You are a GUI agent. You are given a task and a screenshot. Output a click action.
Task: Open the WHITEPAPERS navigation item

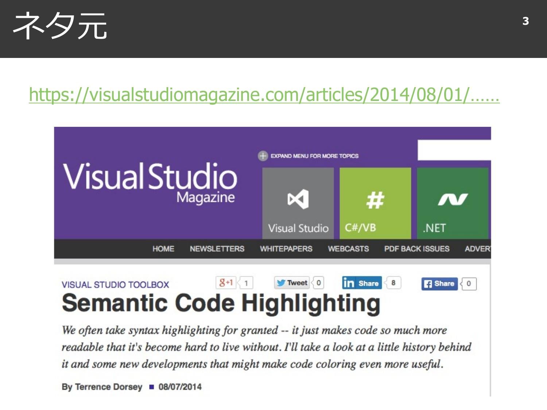(286, 249)
